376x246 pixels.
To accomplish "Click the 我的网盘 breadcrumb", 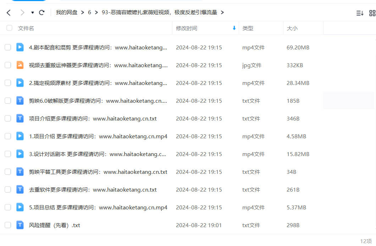I will tap(66, 12).
